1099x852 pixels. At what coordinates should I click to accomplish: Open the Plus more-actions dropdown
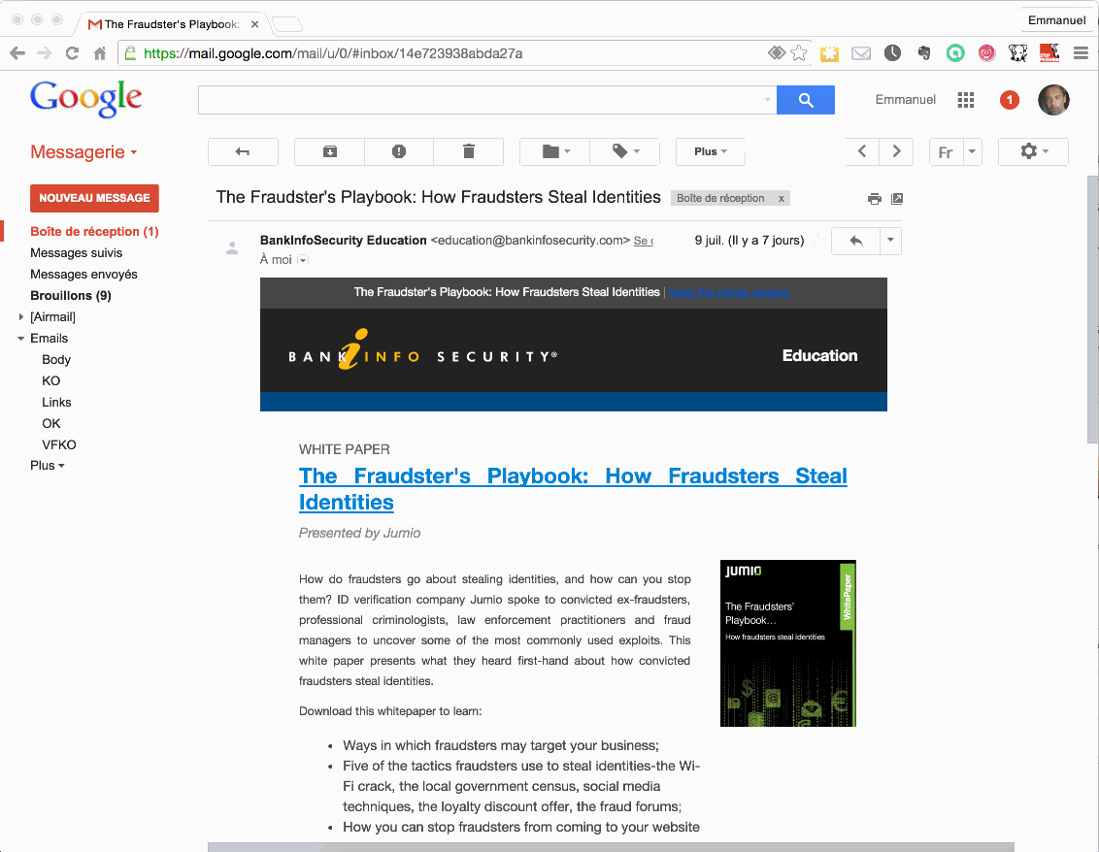tap(710, 151)
